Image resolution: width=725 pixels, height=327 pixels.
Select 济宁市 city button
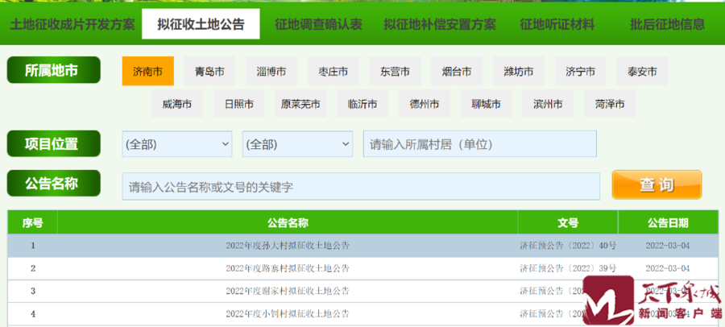580,71
